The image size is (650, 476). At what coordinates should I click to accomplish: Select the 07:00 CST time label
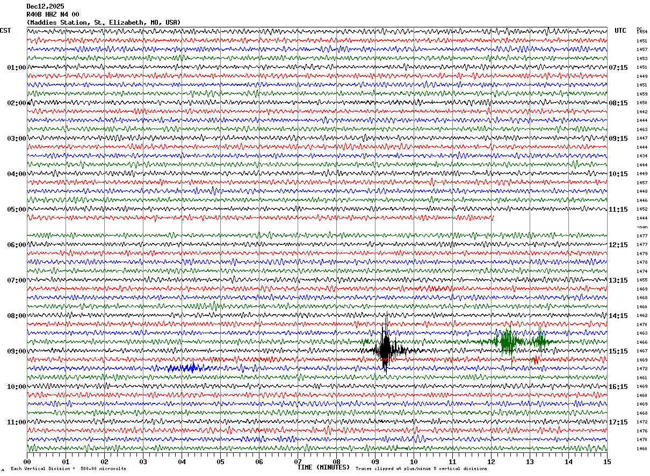(x=16, y=280)
